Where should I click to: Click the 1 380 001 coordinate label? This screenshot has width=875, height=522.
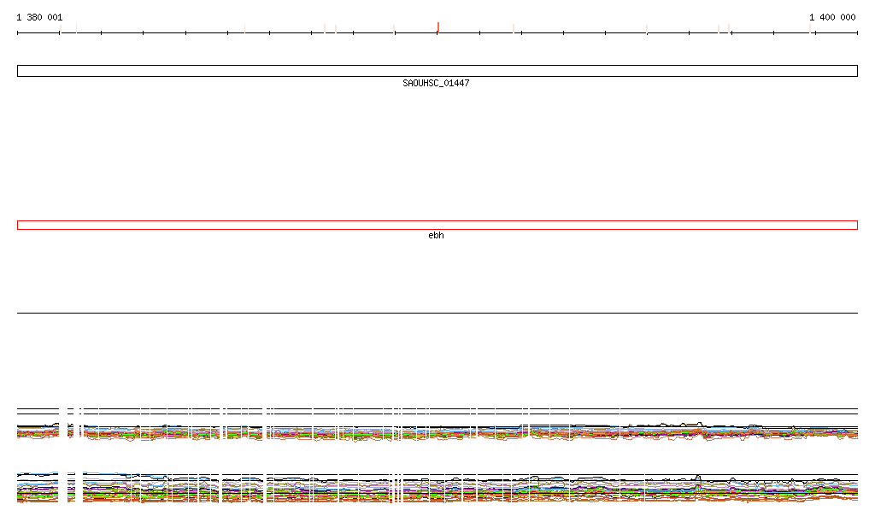39,17
